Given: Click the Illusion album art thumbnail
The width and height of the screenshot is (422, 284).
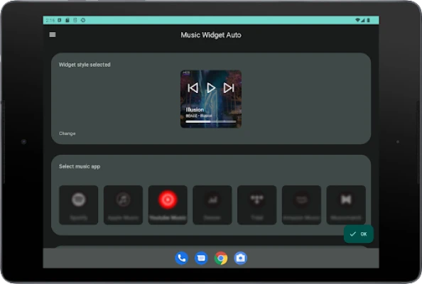Looking at the screenshot, I should coord(211,99).
